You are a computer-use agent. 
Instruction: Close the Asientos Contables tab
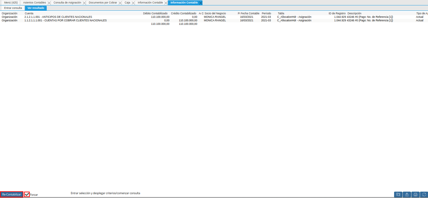(49, 3)
